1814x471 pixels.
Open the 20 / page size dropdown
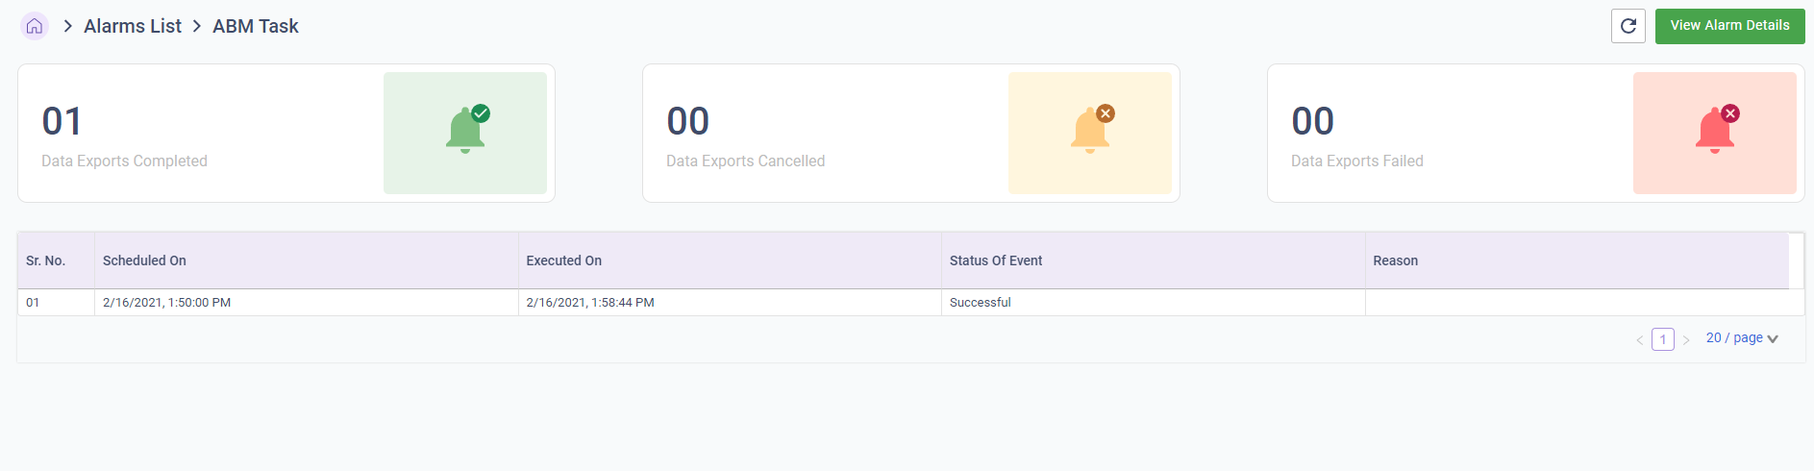tap(1742, 338)
